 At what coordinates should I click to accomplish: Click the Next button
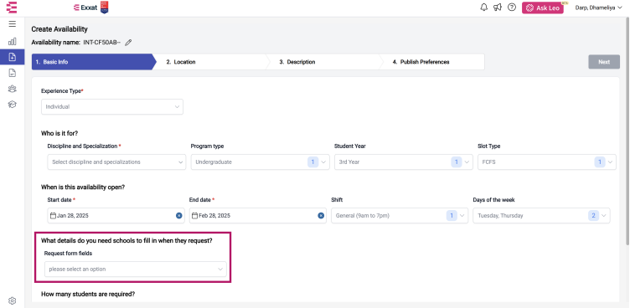click(x=604, y=62)
